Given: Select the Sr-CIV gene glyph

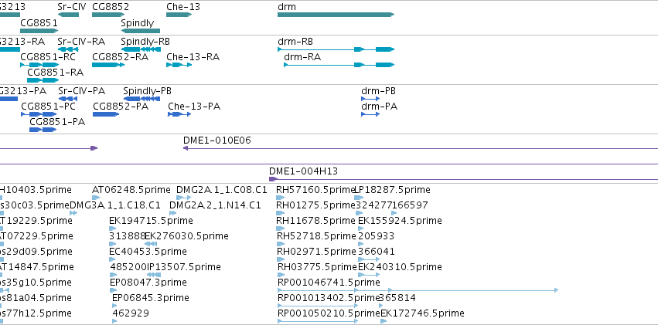Looking at the screenshot, I should pos(68,15).
